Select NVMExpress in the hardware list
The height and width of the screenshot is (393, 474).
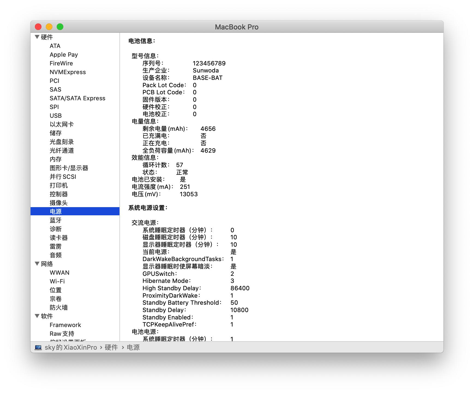pyautogui.click(x=68, y=72)
